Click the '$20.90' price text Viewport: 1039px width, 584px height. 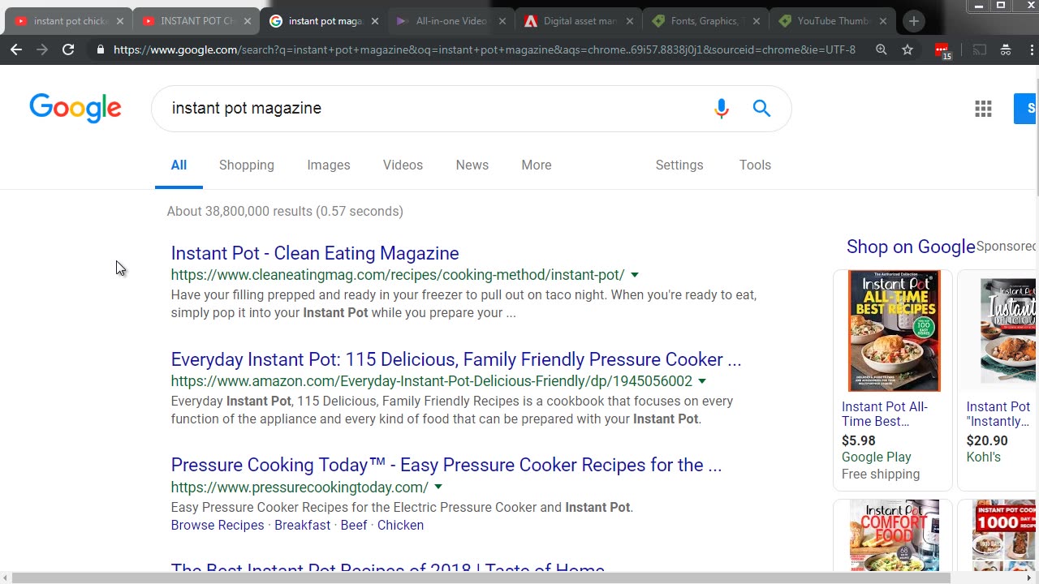[x=987, y=440]
